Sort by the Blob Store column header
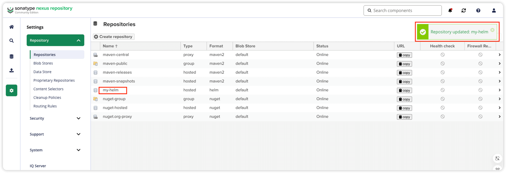Image resolution: width=506 pixels, height=173 pixels. [x=273, y=46]
